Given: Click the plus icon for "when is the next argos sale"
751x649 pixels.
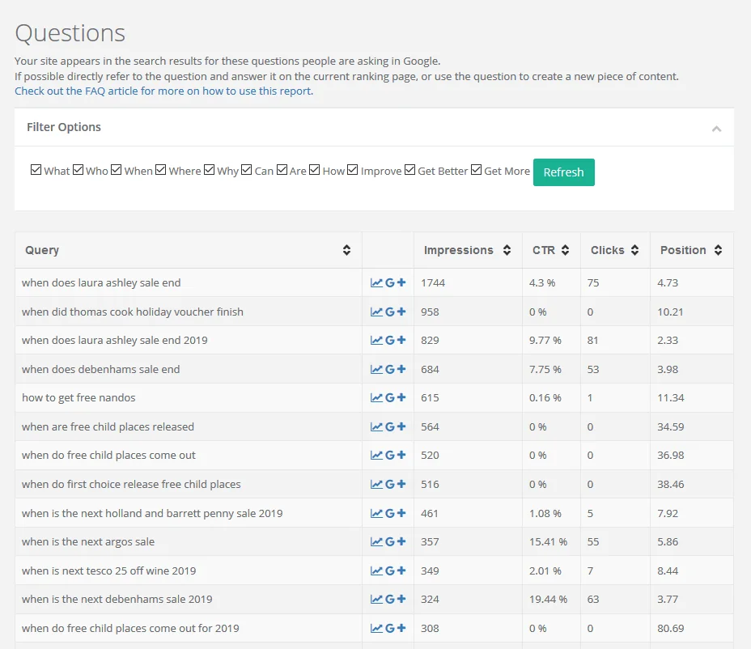Looking at the screenshot, I should click(400, 541).
